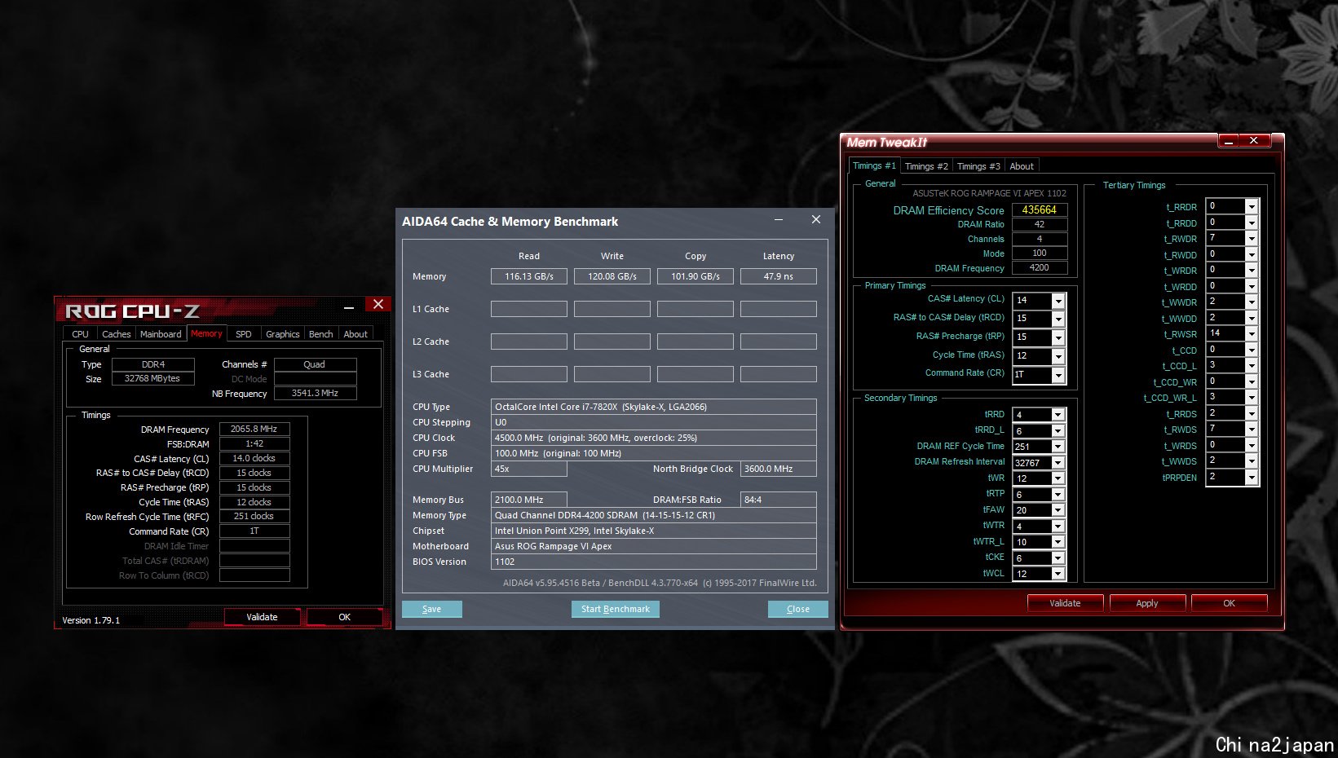Screen dimensions: 1338x758
Task: Click Start Benchmark in AIDA64
Action: pyautogui.click(x=616, y=609)
